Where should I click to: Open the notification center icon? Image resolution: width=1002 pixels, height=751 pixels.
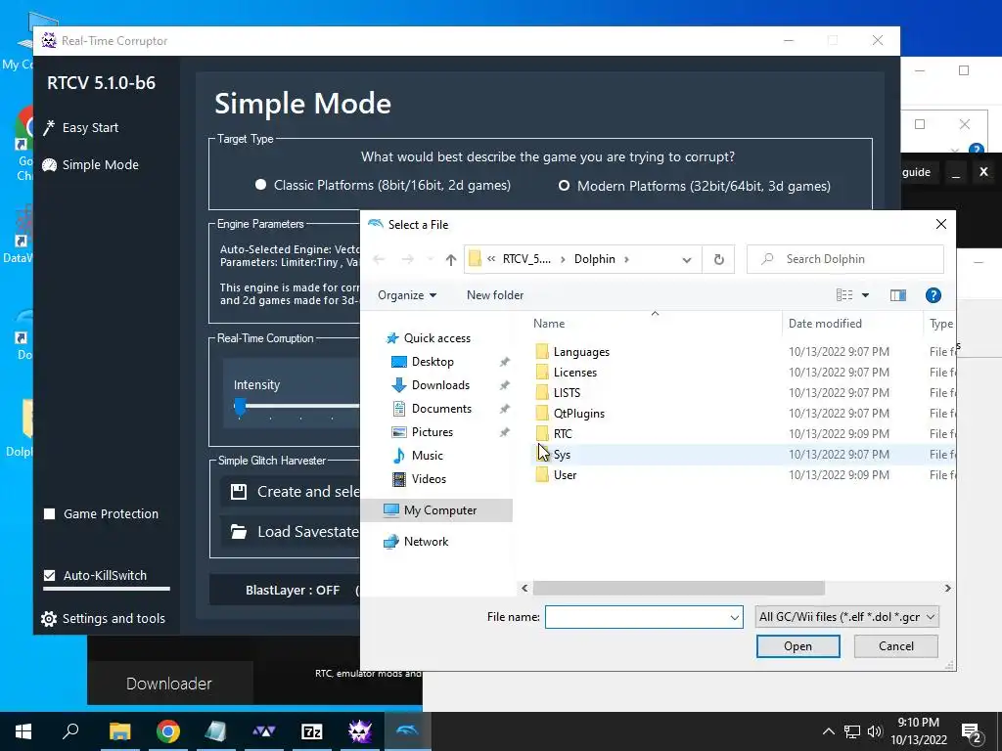click(x=971, y=732)
